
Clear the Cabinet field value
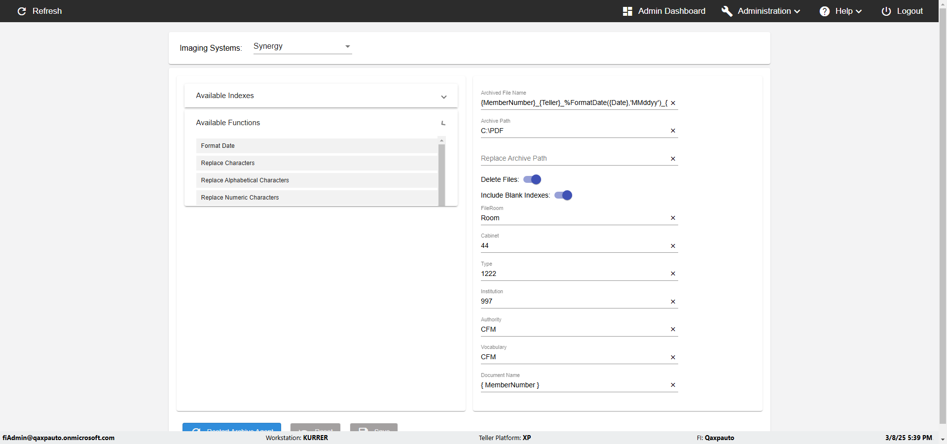click(673, 246)
